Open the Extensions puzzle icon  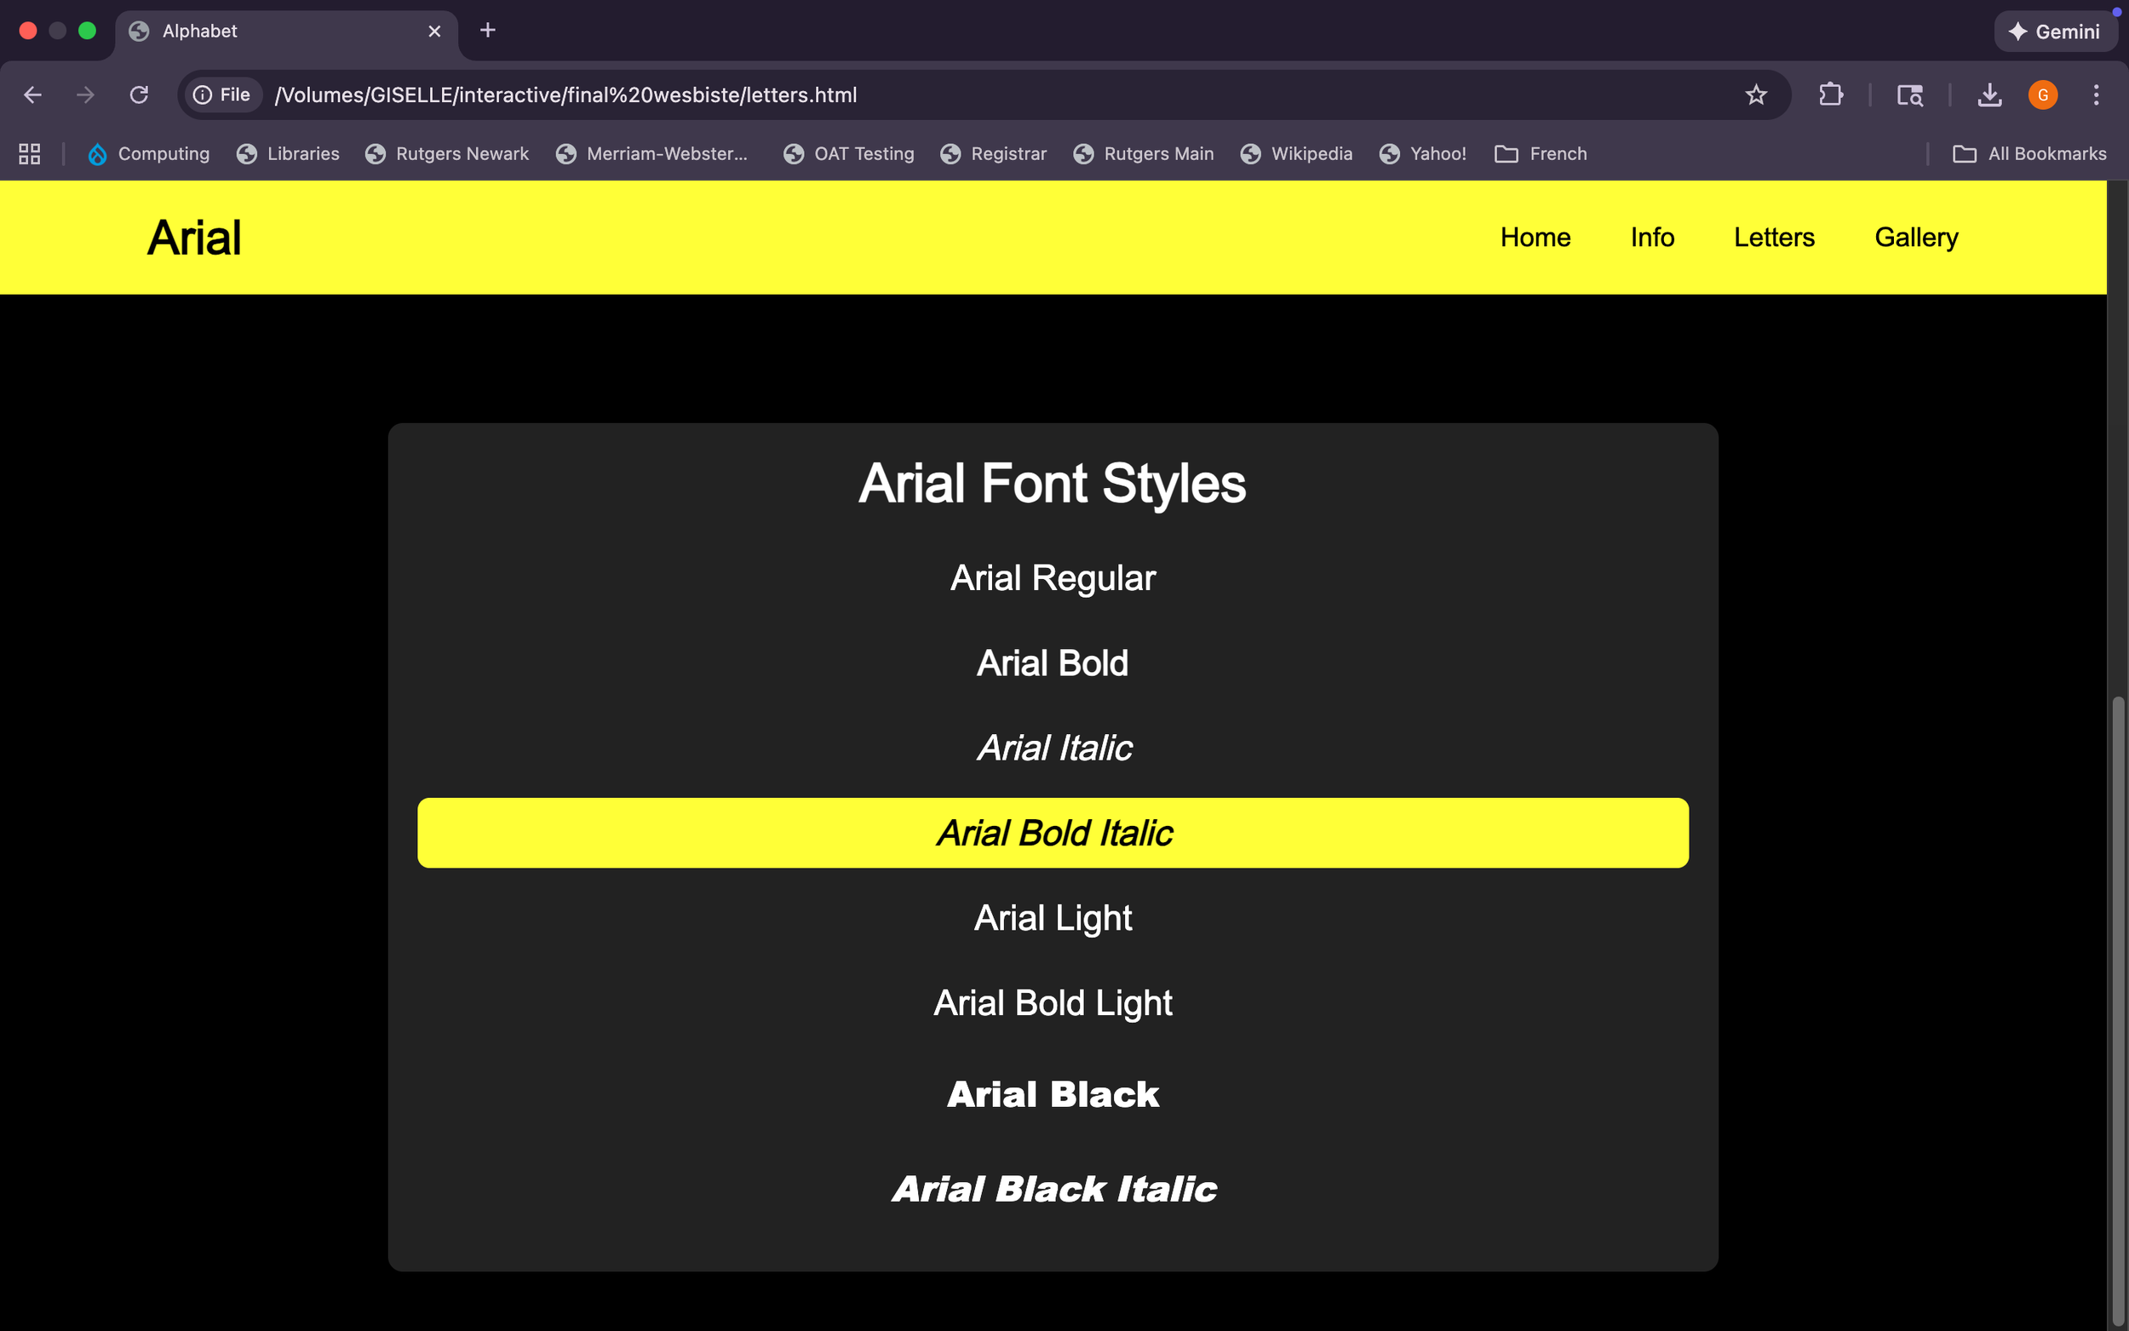pyautogui.click(x=1831, y=95)
